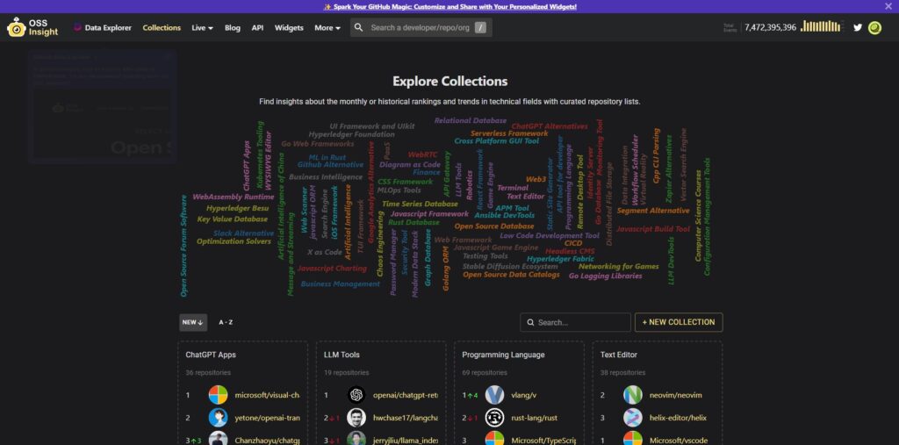Click WebAssembly Runtime word cloud tag
The height and width of the screenshot is (445, 899).
point(234,197)
